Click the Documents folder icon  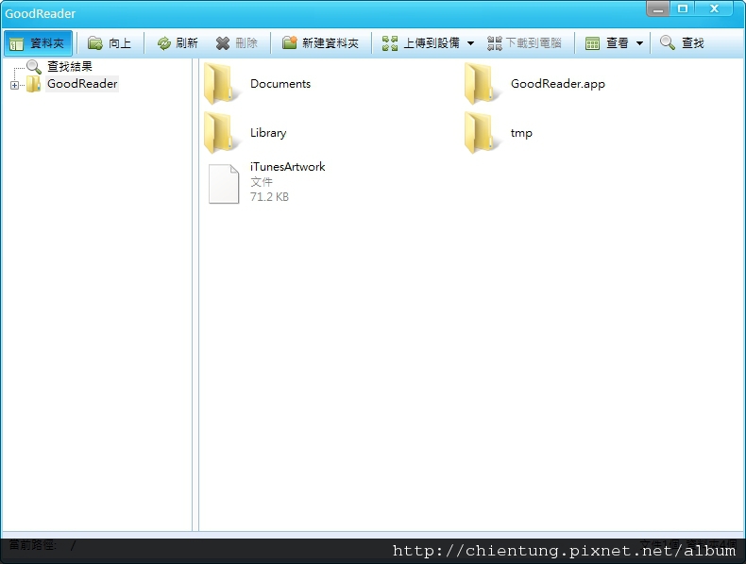click(x=220, y=84)
